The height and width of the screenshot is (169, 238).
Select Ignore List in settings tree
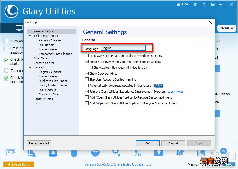pos(41,67)
